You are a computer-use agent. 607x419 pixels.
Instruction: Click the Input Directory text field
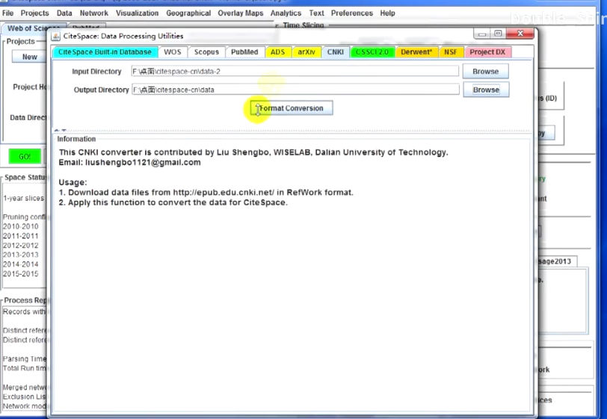click(x=295, y=71)
